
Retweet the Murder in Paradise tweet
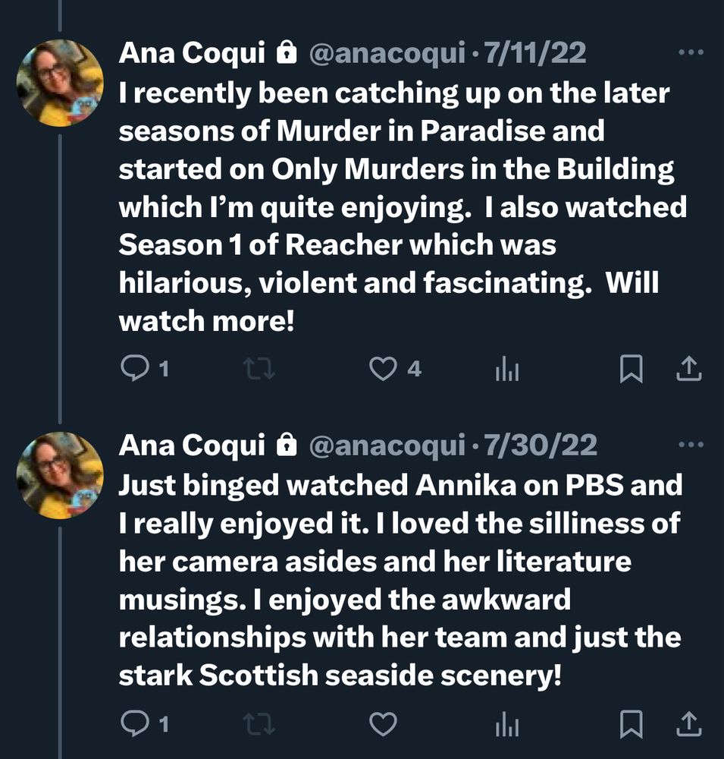click(261, 369)
